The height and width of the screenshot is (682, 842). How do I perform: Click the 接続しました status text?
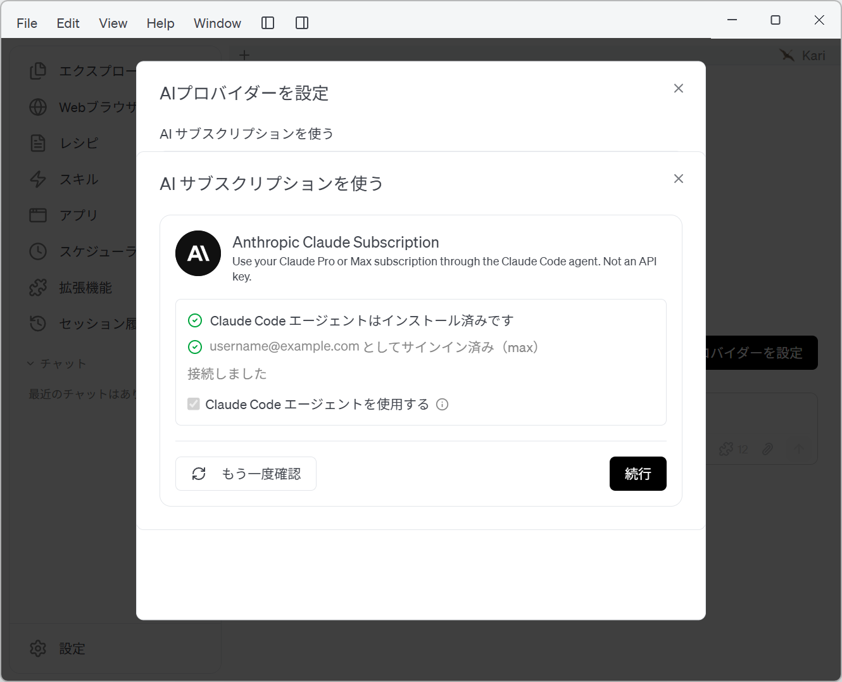227,374
